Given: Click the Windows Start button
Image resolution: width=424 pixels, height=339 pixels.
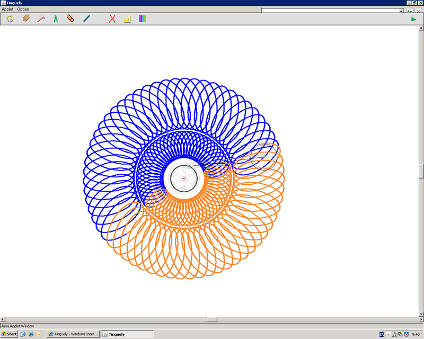Looking at the screenshot, I should [x=9, y=334].
